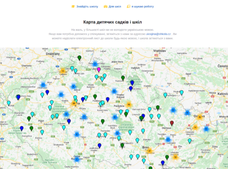Open the blue cluster at České Budějovice
The height and width of the screenshot is (169, 228).
click(x=77, y=159)
